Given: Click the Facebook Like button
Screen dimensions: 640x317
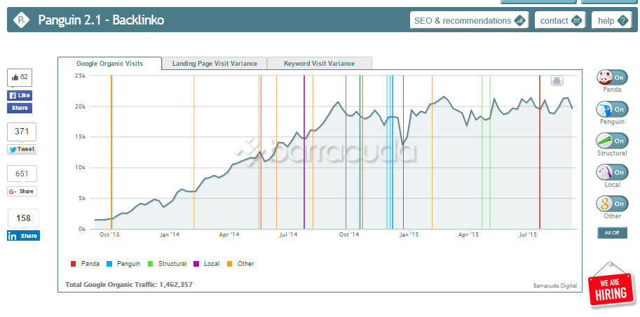Looking at the screenshot, I should coord(20,95).
